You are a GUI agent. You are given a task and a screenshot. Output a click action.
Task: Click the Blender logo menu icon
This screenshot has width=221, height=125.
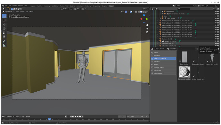[x=3, y=6]
